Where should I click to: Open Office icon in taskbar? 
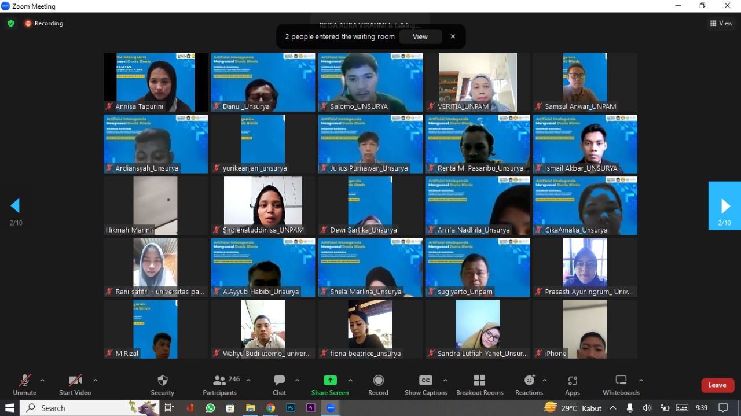[x=190, y=408]
